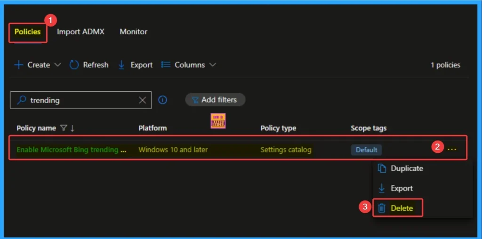Click the Add filters button
The image size is (482, 239).
pyautogui.click(x=215, y=100)
